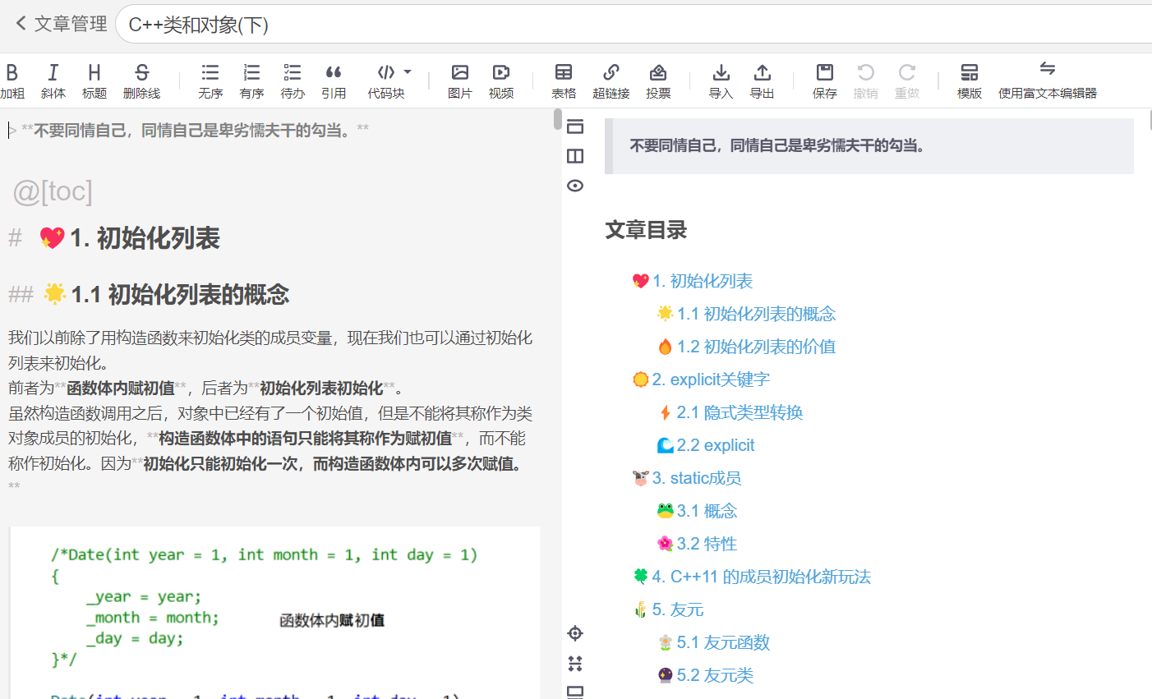The height and width of the screenshot is (699, 1152).
Task: Redo the edit with 重做
Action: click(907, 81)
